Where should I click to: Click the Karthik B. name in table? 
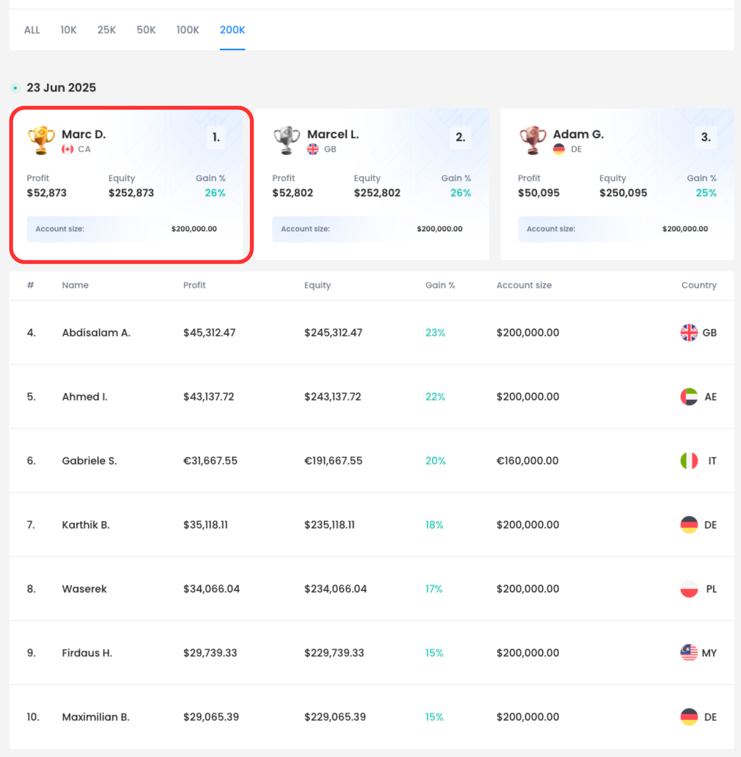click(86, 525)
